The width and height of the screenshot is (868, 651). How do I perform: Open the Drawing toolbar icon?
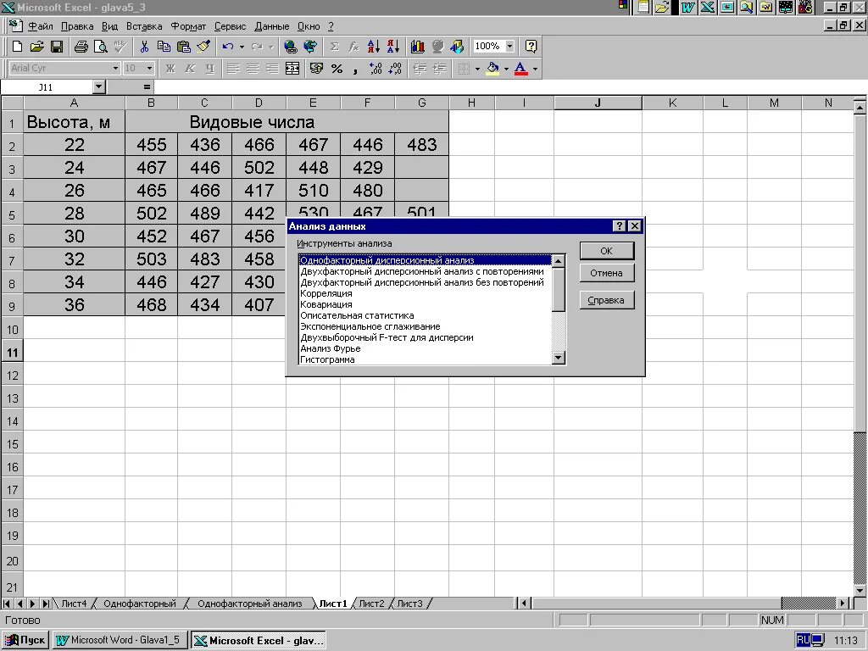457,47
